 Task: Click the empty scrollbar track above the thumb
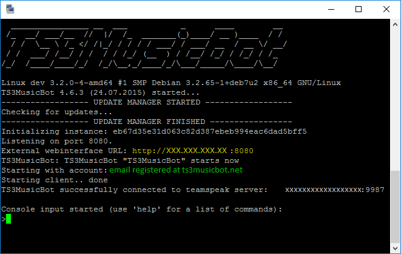[x=395, y=97]
